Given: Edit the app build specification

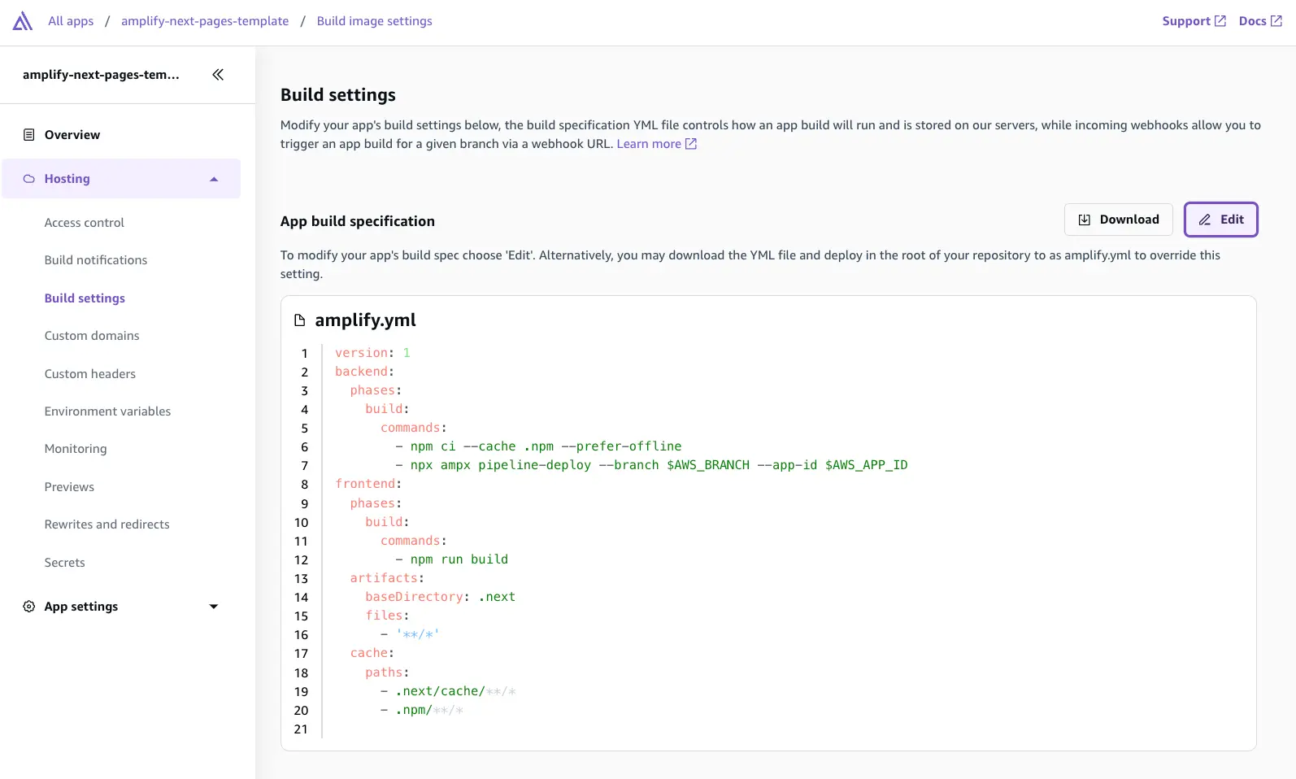Looking at the screenshot, I should [1221, 220].
